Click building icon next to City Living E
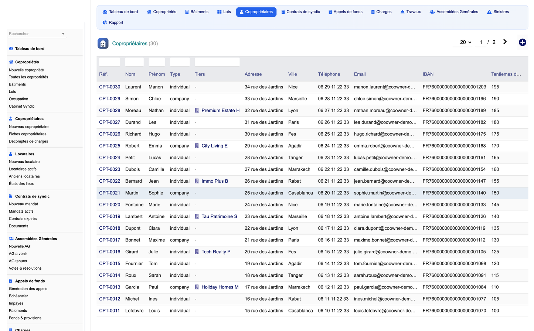The image size is (534, 331). click(x=197, y=146)
